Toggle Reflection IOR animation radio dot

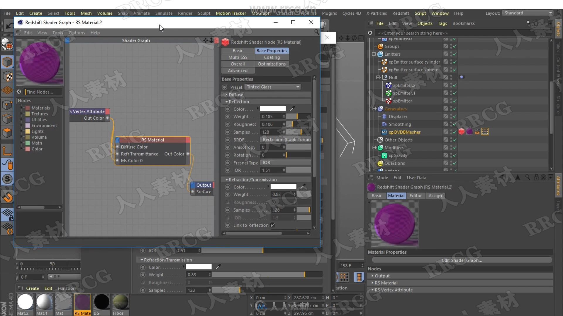point(228,170)
